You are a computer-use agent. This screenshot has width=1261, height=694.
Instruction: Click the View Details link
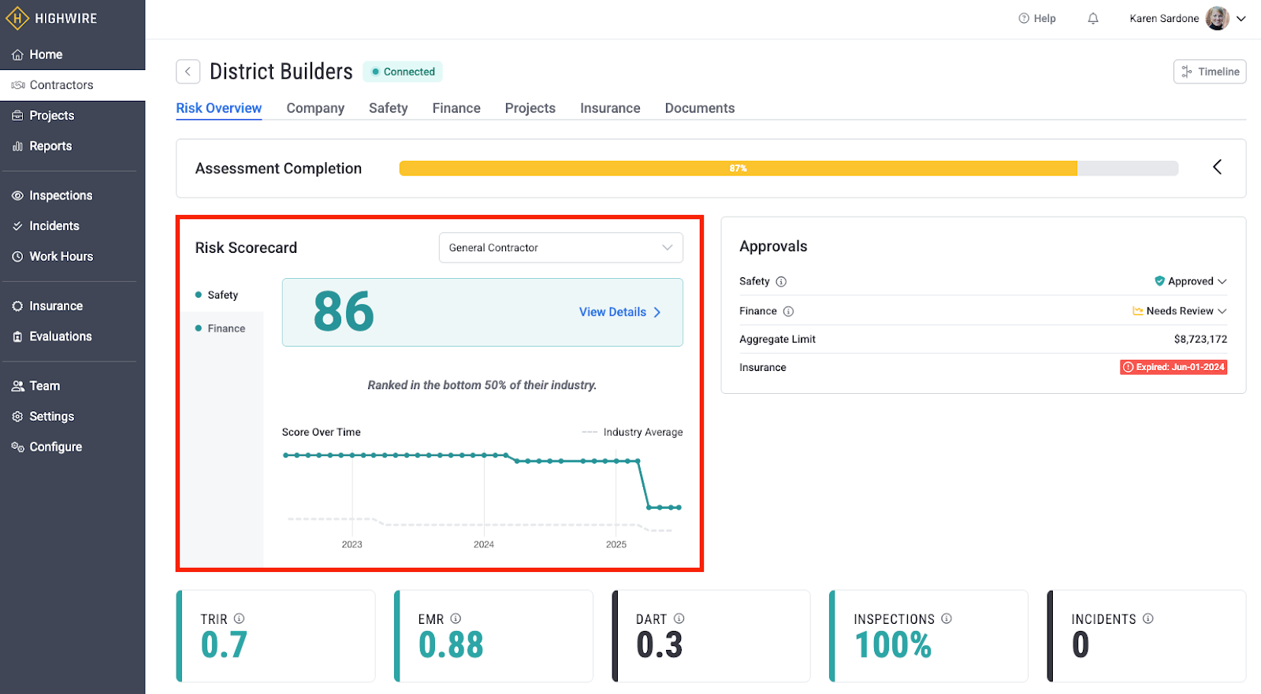pos(619,312)
